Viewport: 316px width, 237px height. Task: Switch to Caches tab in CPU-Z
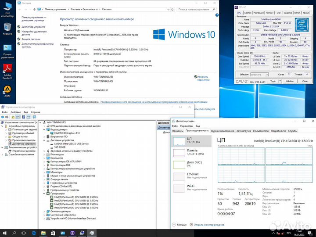[248, 13]
